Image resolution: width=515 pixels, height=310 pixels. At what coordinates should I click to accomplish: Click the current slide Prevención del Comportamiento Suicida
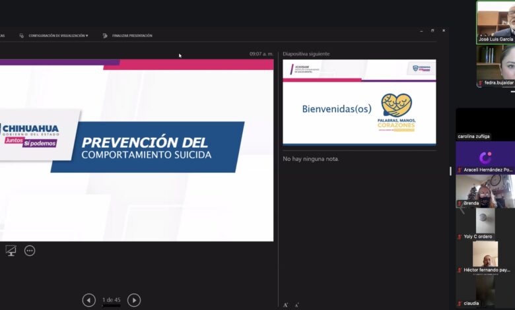[137, 150]
